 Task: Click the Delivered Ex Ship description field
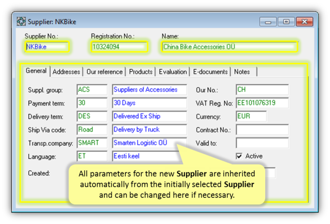tap(149, 116)
